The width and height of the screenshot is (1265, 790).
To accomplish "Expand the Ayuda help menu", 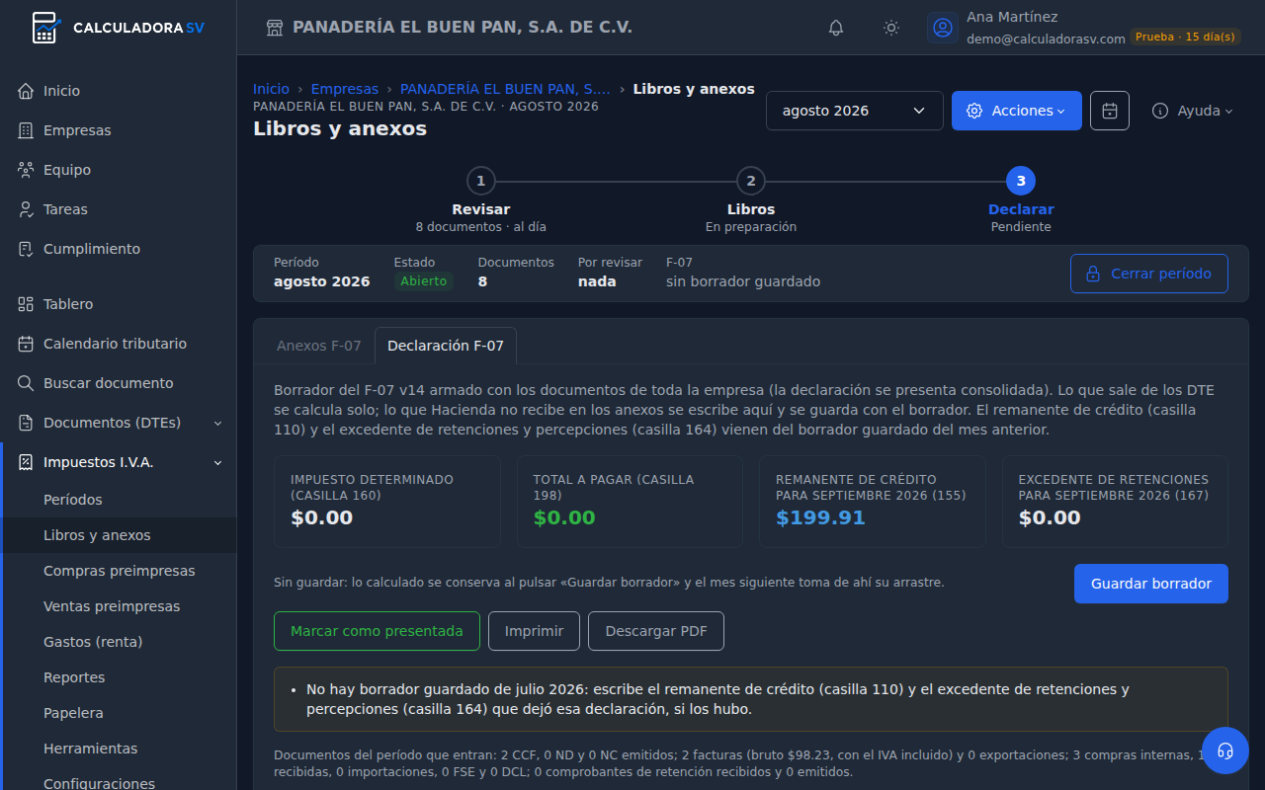I will pos(1193,111).
